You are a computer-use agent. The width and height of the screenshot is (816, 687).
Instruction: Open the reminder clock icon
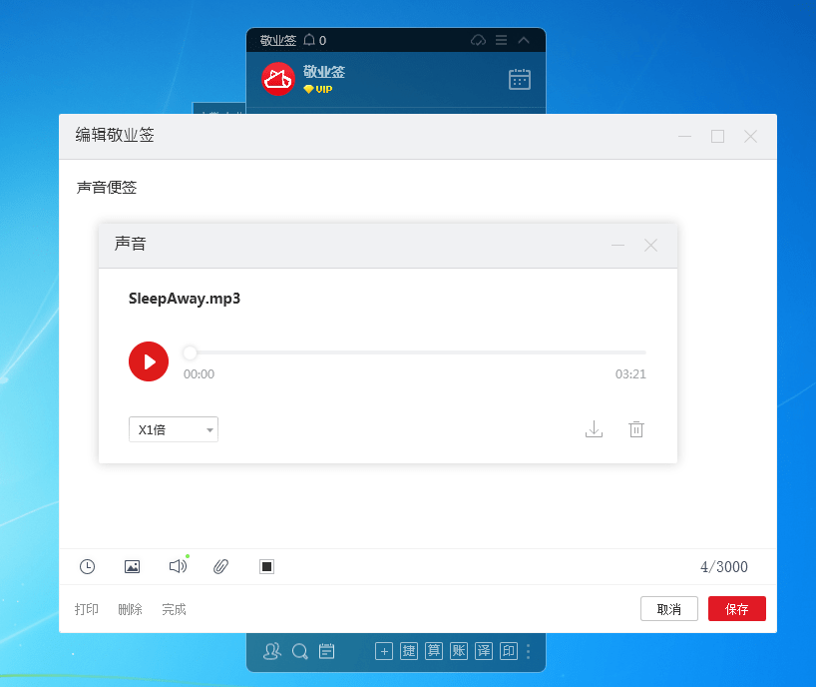point(87,567)
